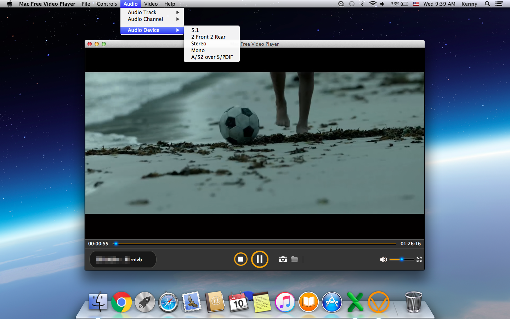Toggle fullscreen mode icon in player
The width and height of the screenshot is (510, 319).
click(x=419, y=259)
